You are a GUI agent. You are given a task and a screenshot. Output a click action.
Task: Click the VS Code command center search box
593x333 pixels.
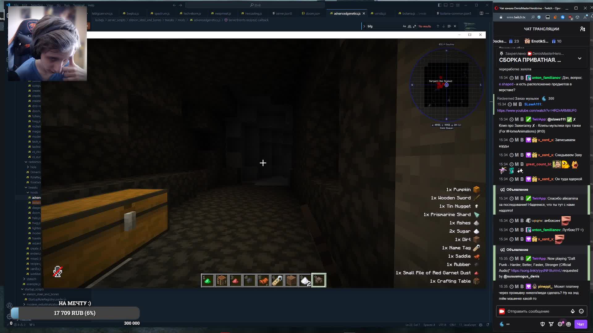(255, 5)
